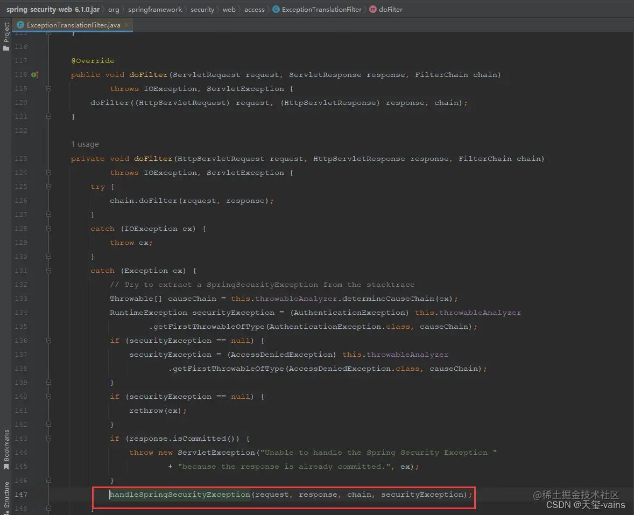Click the rethrow(ex) call
Viewport: 634px width, 515px height.
155,410
